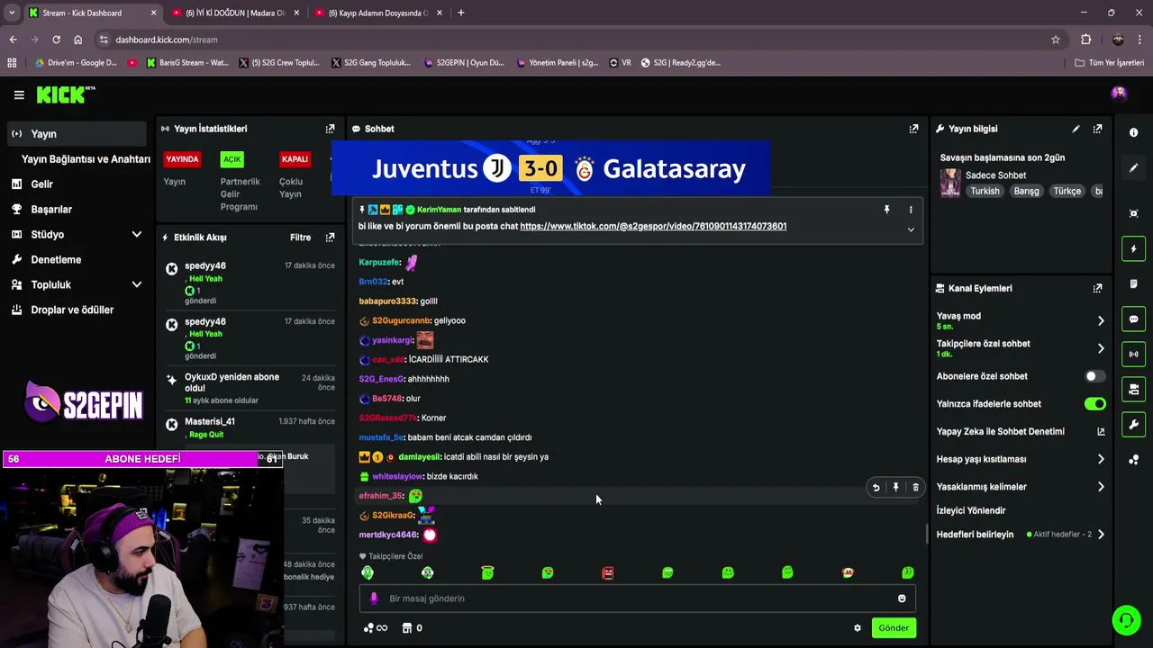Click the stream category thumbnail in Yayın bilgisi
The height and width of the screenshot is (648, 1153).
click(950, 183)
